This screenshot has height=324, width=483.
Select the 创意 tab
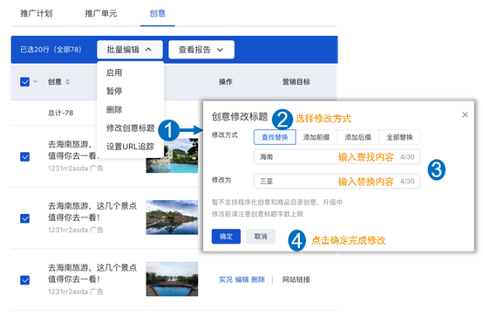click(x=158, y=14)
